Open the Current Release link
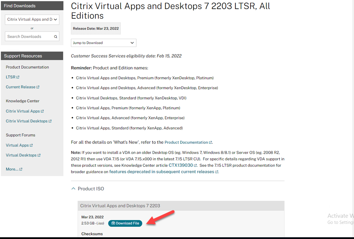The image size is (354, 239). [x=21, y=87]
